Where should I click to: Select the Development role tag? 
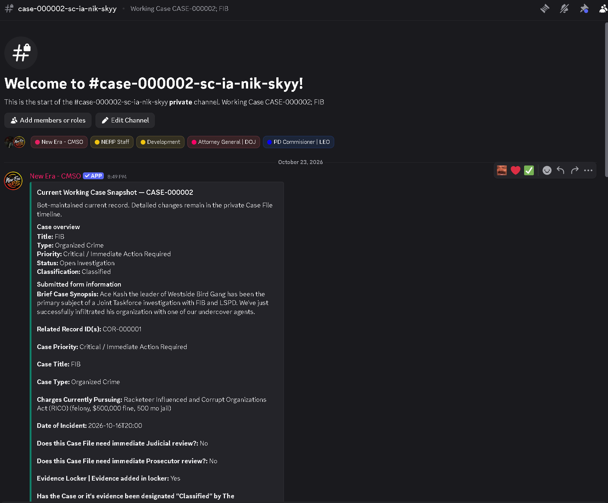coord(160,142)
